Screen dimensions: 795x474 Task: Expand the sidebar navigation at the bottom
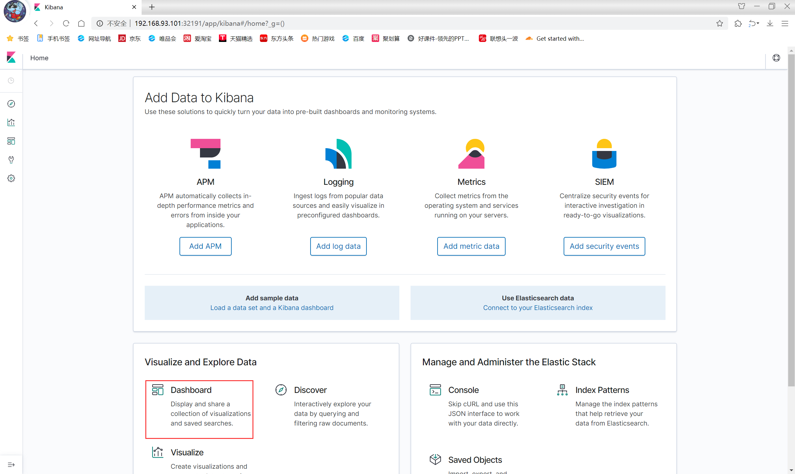pos(11,465)
